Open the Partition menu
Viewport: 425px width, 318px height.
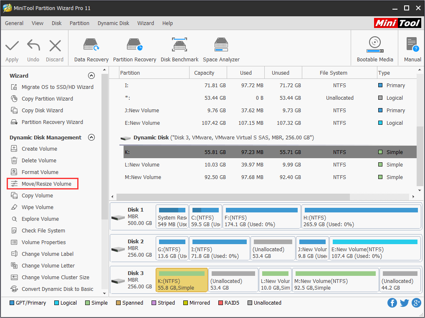coord(79,23)
